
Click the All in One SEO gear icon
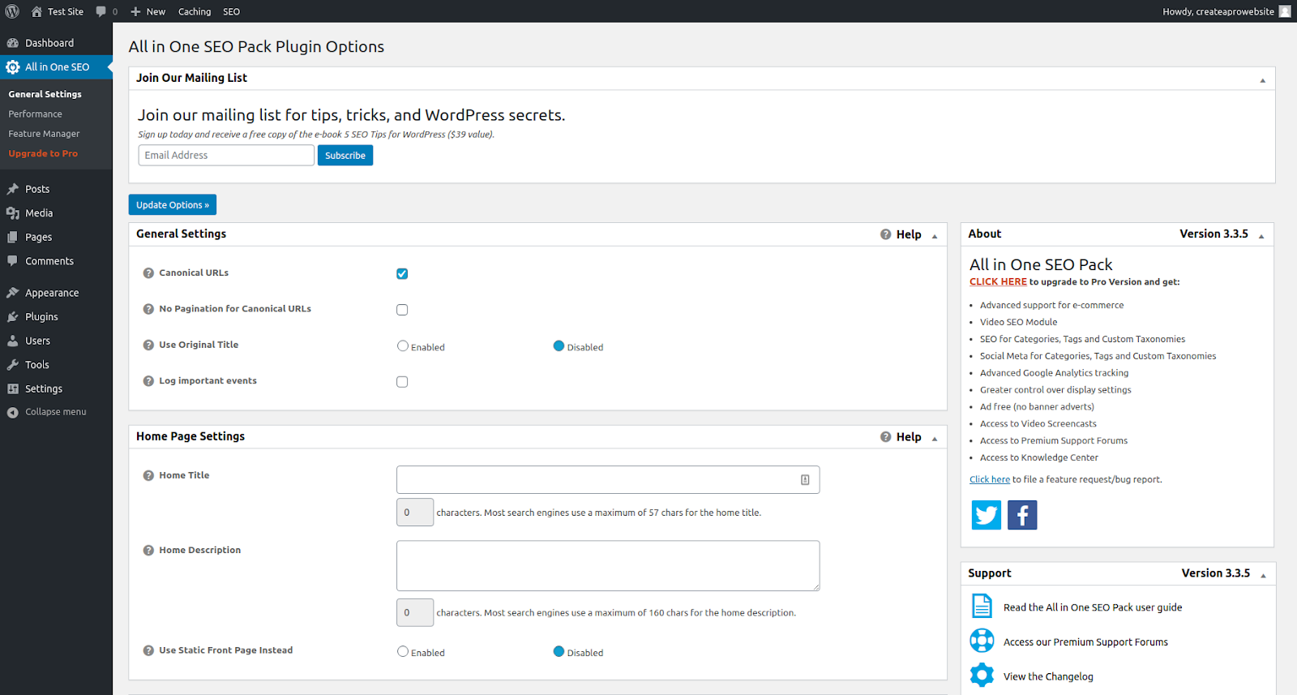(13, 67)
